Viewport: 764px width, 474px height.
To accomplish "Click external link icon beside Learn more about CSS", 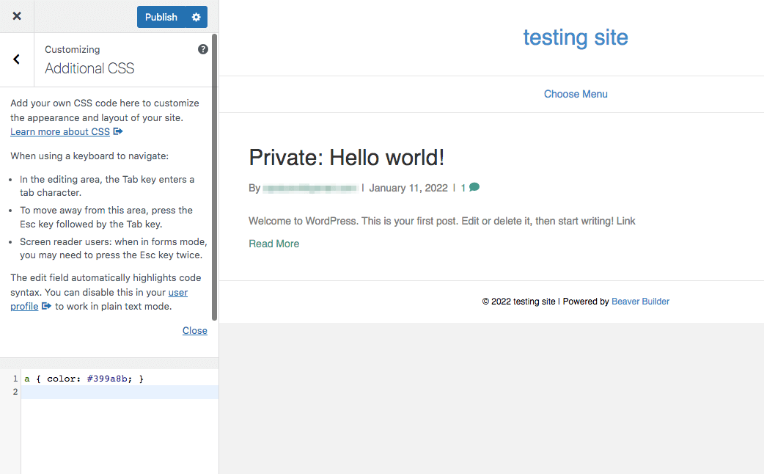I will point(118,132).
